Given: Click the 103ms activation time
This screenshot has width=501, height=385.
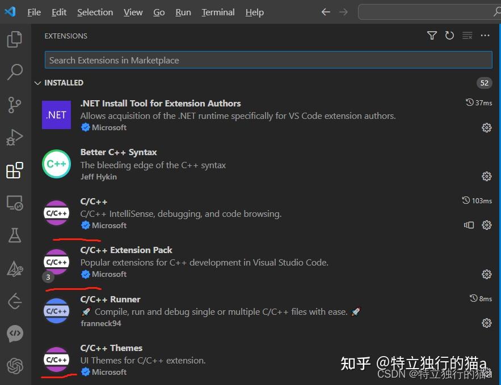Looking at the screenshot, I should (x=477, y=200).
